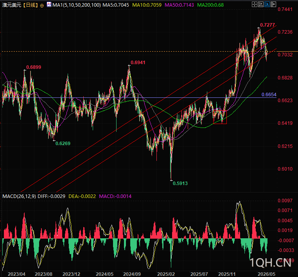Click the MACD:-0.0014 magenta readout
The image size is (298, 277).
tap(115, 196)
